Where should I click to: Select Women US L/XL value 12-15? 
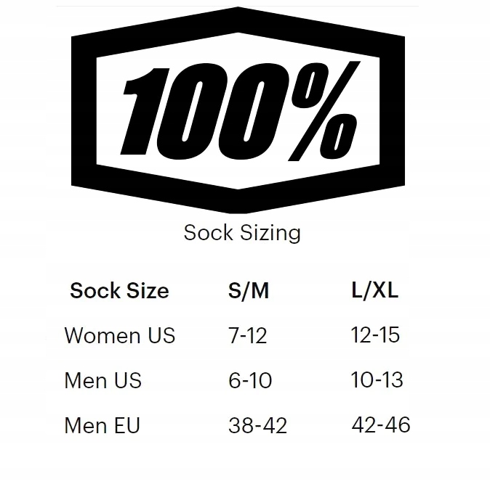pos(375,335)
